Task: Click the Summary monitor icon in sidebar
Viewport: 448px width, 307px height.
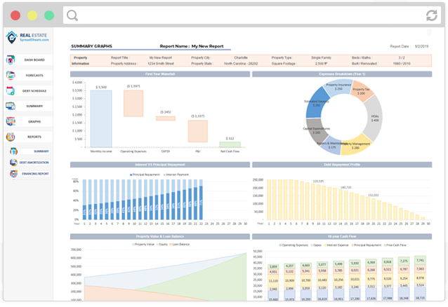Action: point(11,106)
